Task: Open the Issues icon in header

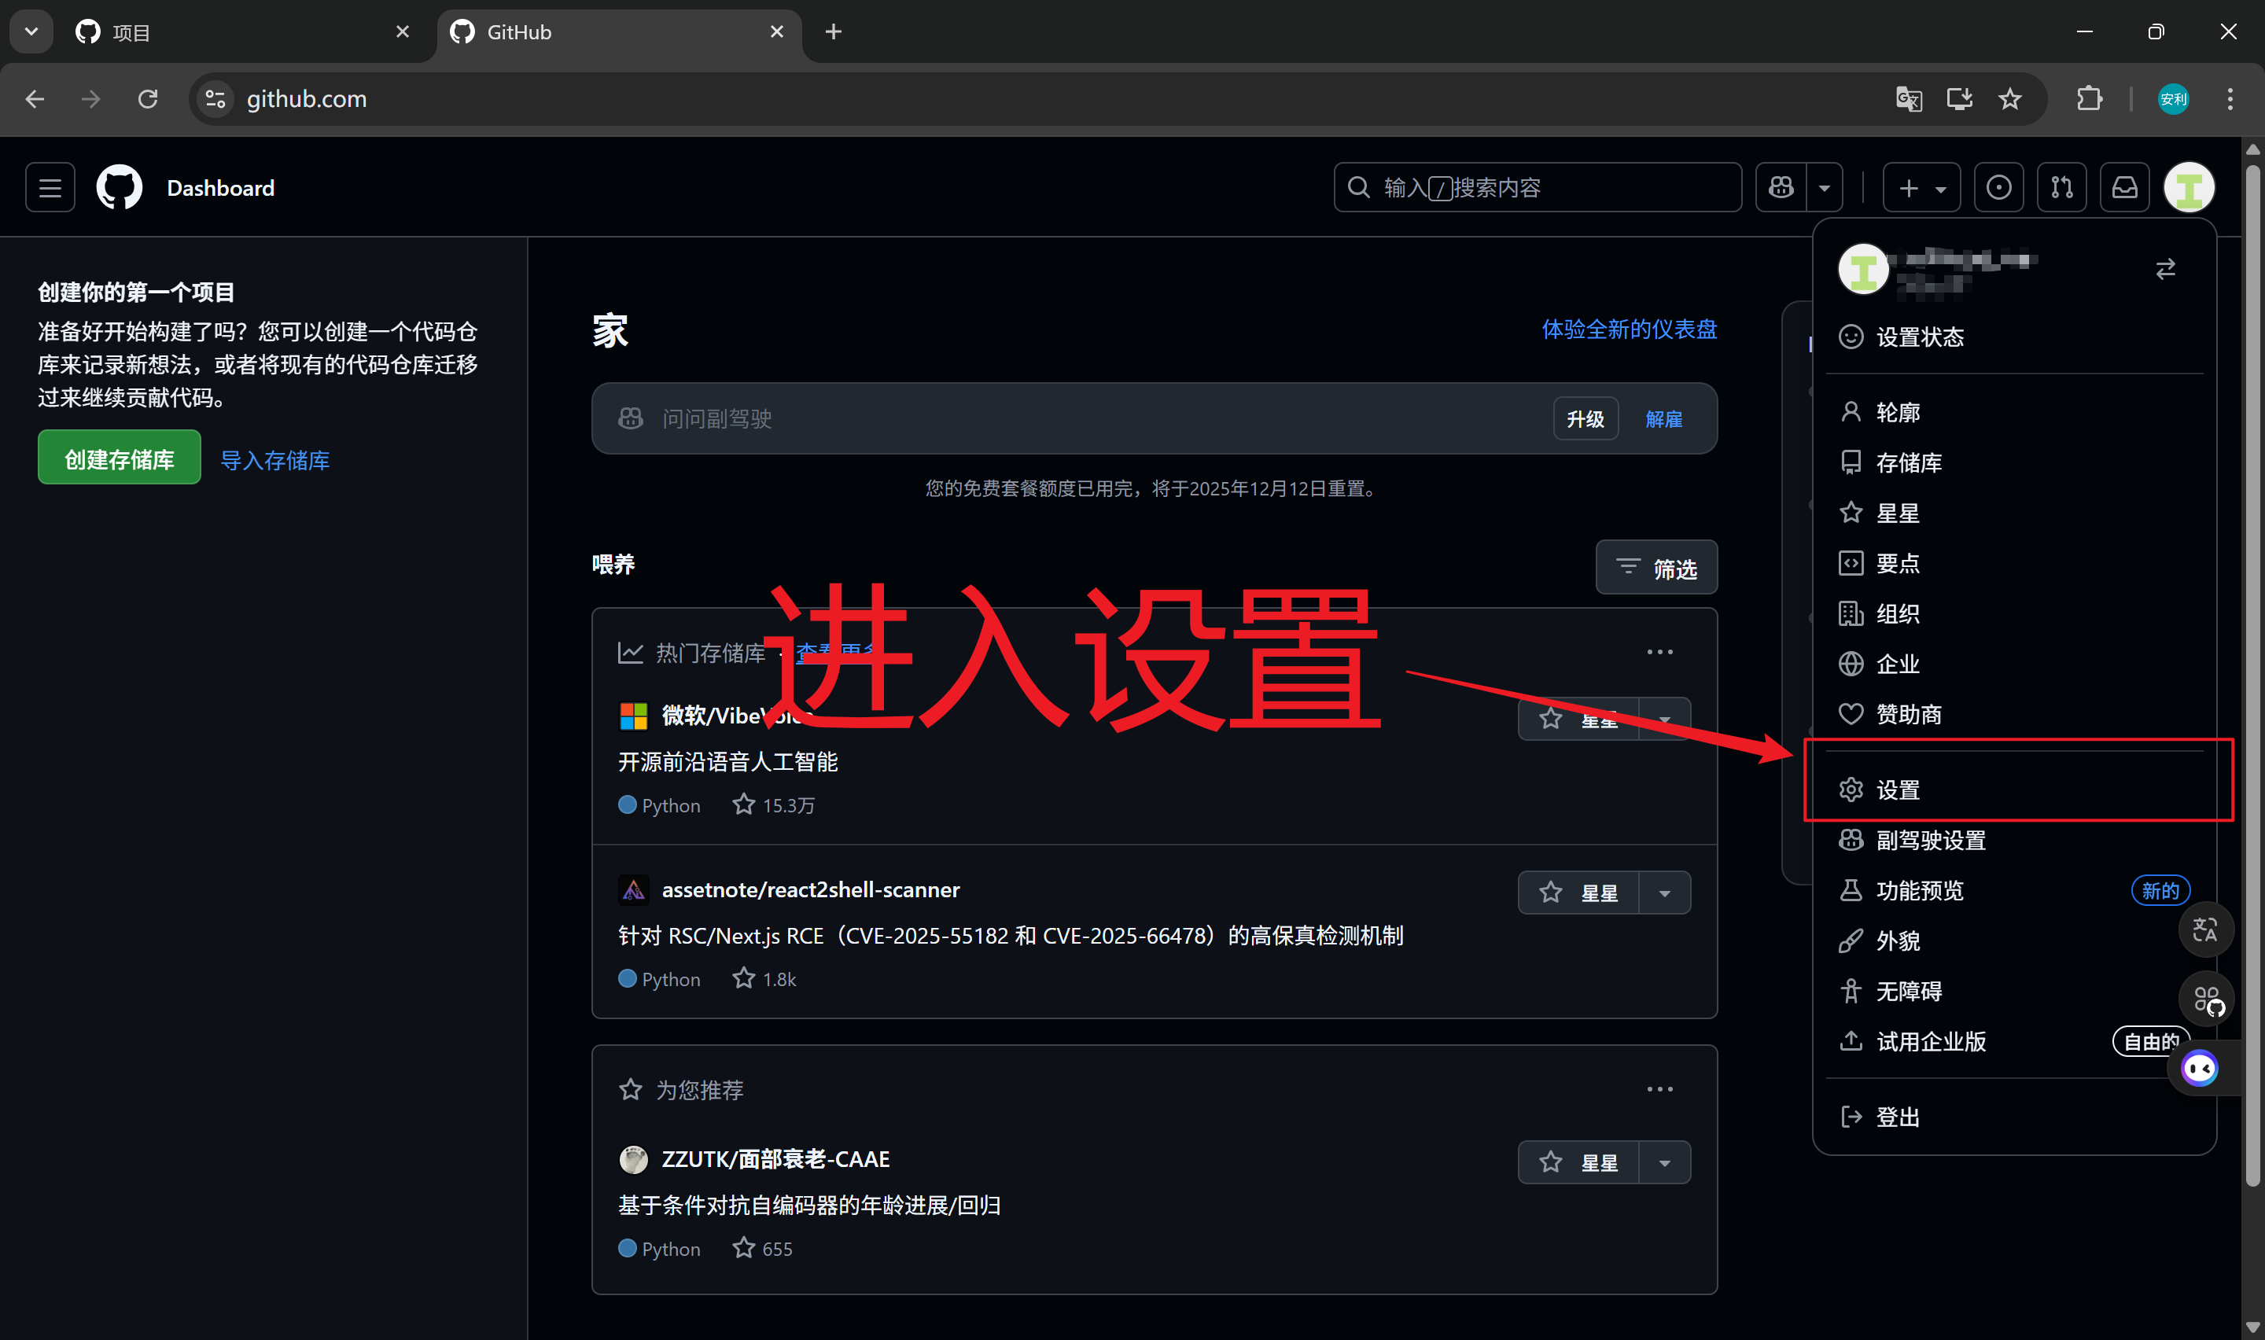Action: (x=1998, y=188)
